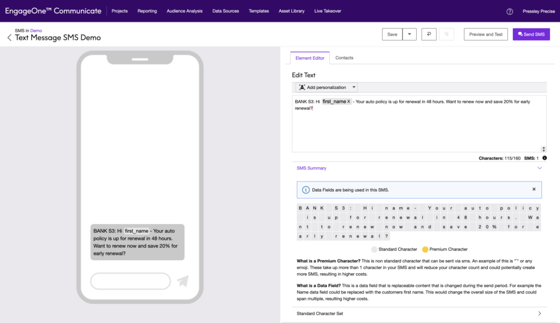Switch to the Contacts tab
This screenshot has width=560, height=323.
pyautogui.click(x=344, y=58)
